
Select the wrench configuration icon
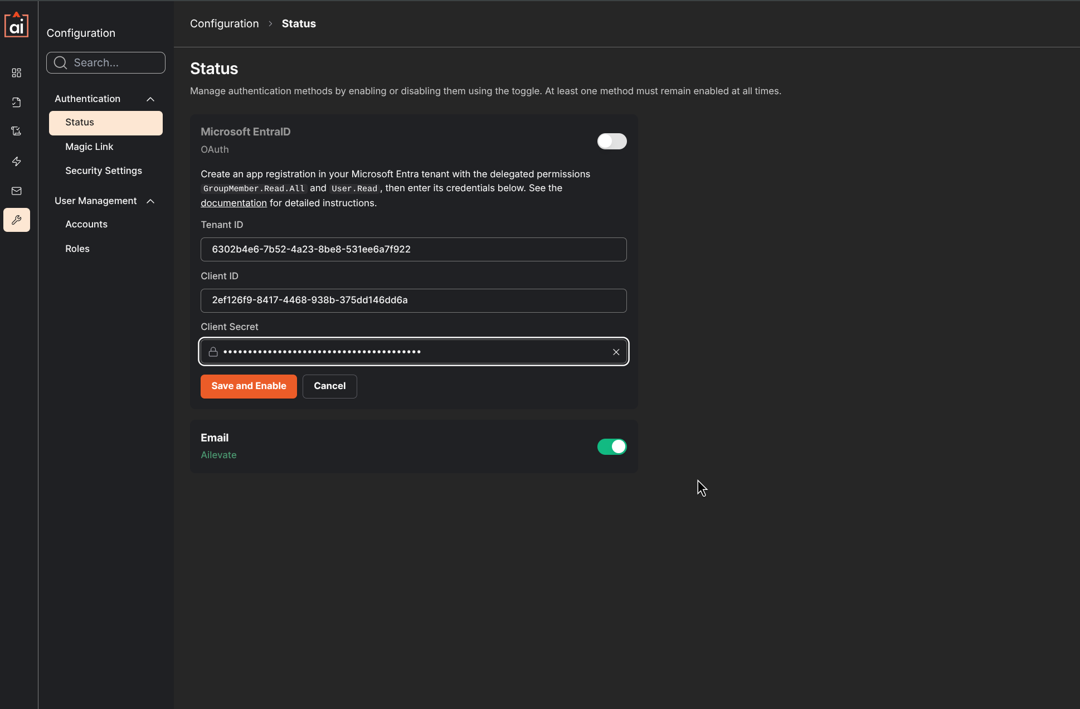[17, 220]
